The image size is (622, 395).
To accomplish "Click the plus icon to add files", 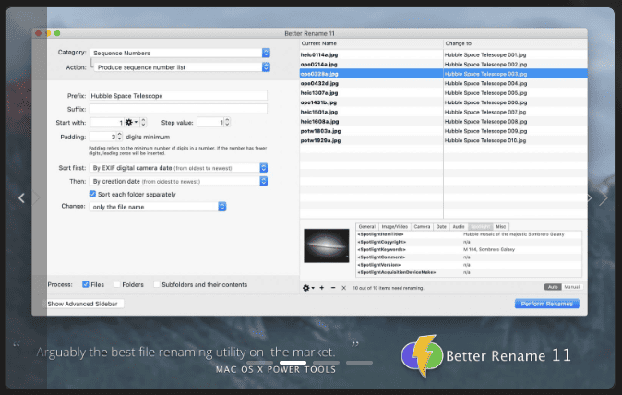I will (x=322, y=288).
